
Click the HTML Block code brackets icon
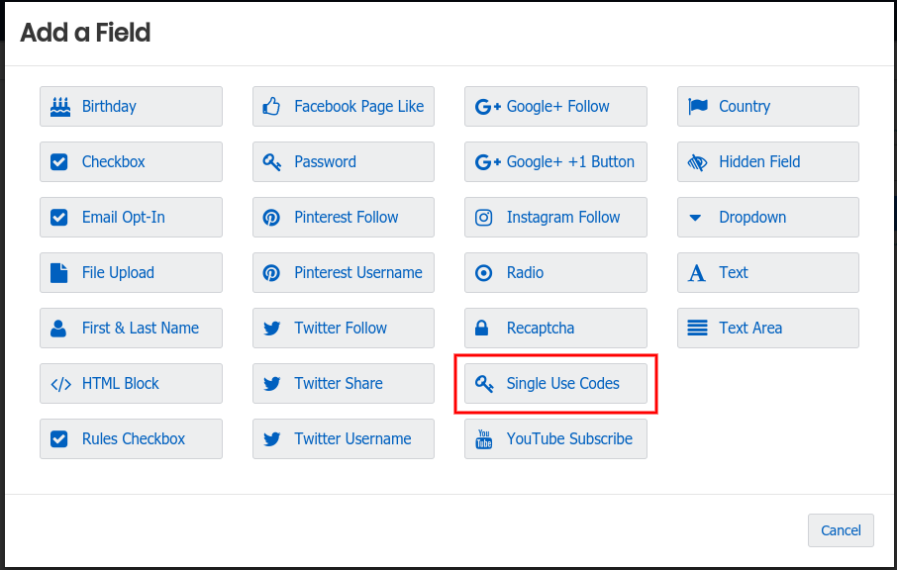pyautogui.click(x=60, y=383)
